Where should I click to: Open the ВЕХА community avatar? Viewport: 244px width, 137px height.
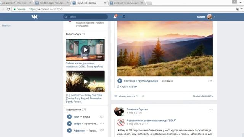(121, 123)
